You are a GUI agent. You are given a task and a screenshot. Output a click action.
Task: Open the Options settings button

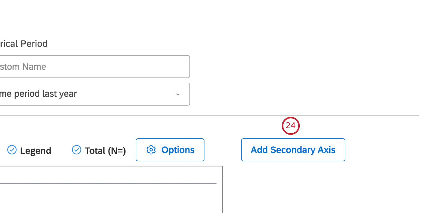coord(170,150)
